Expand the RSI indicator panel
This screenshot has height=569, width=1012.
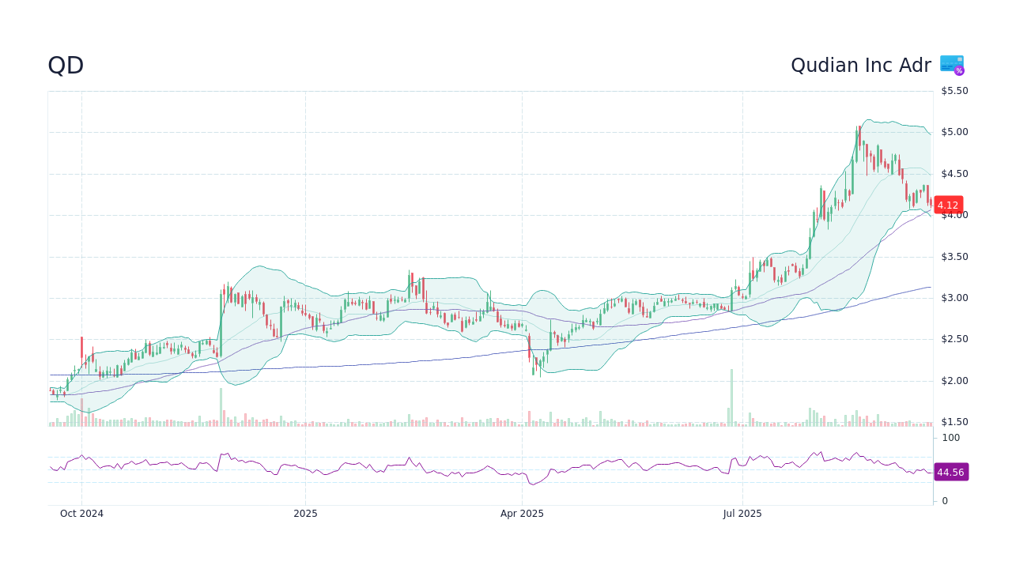pos(474,466)
